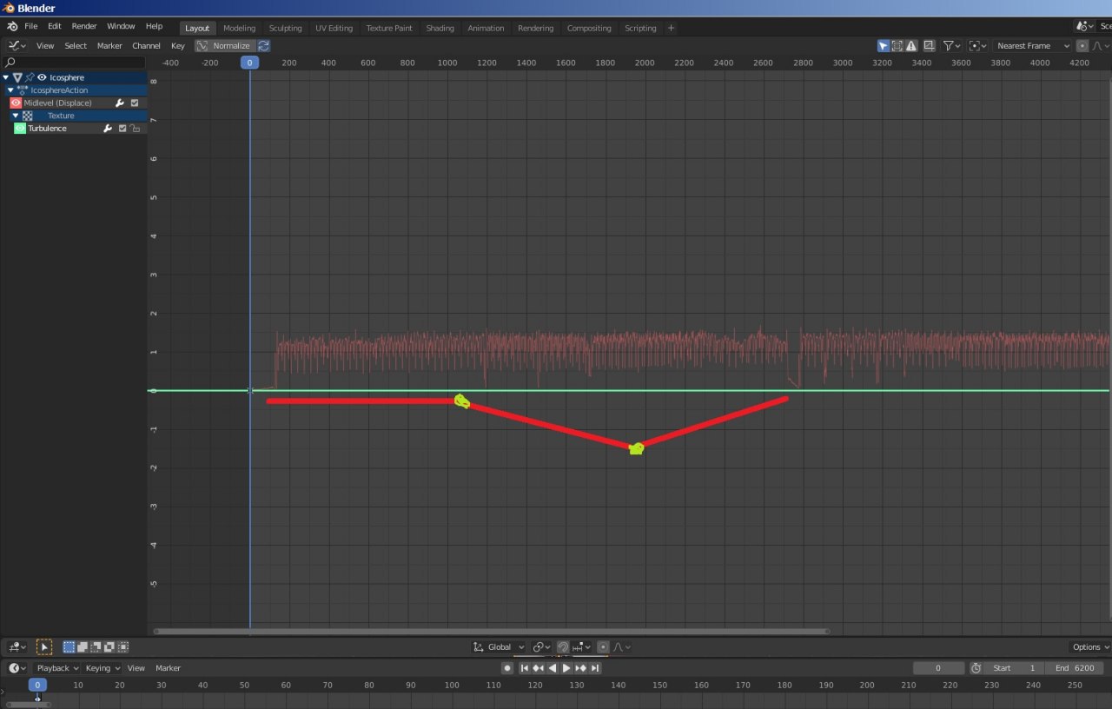Click the pin icon beside Icosphere
This screenshot has width=1112, height=709.
30,77
